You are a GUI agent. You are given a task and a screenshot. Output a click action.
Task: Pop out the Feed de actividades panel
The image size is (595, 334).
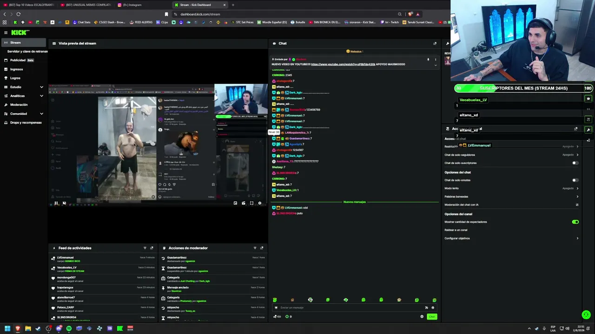point(152,248)
